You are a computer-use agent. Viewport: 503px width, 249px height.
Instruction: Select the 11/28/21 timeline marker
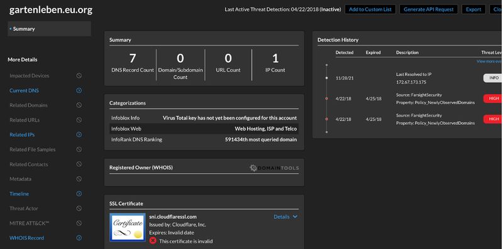(326, 78)
